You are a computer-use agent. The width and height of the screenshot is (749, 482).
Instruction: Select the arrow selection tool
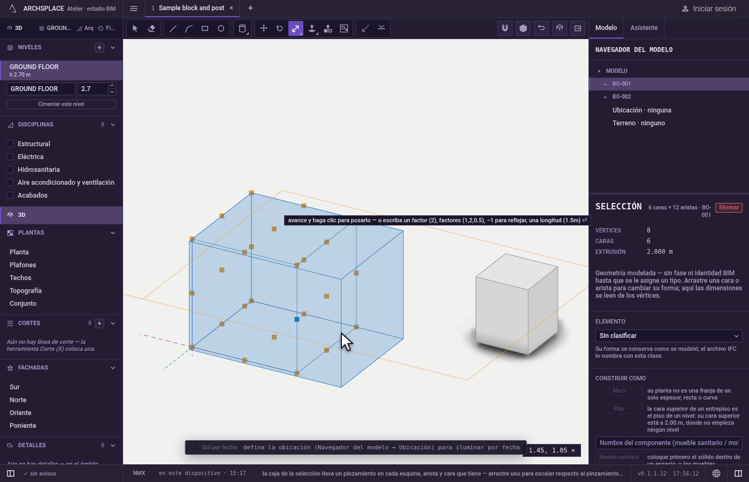[135, 28]
